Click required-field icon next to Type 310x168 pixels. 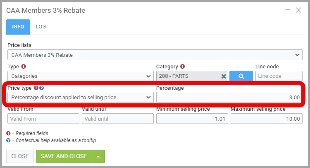(x=24, y=66)
